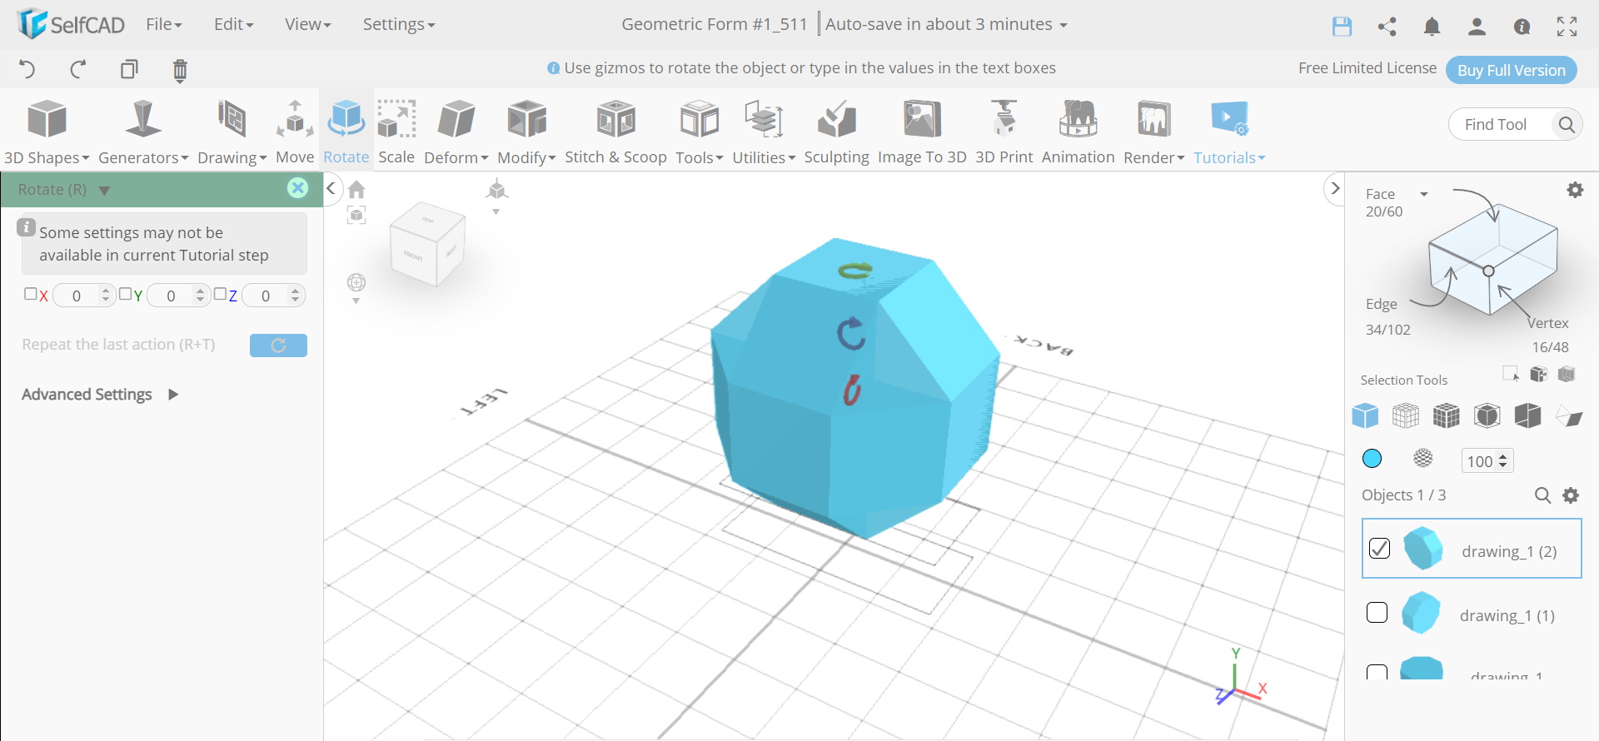The image size is (1599, 741).
Task: Open the user account icon
Action: pyautogui.click(x=1477, y=27)
